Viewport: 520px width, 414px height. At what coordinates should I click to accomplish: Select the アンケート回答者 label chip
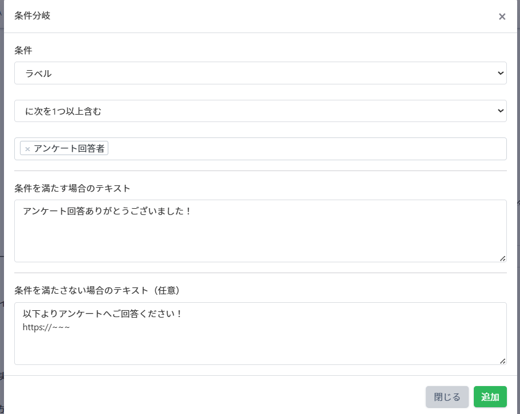pyautogui.click(x=69, y=149)
